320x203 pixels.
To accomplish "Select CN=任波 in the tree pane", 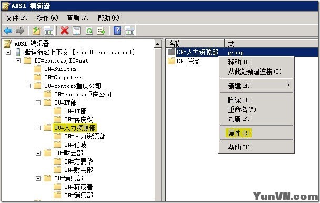I will (x=75, y=145).
